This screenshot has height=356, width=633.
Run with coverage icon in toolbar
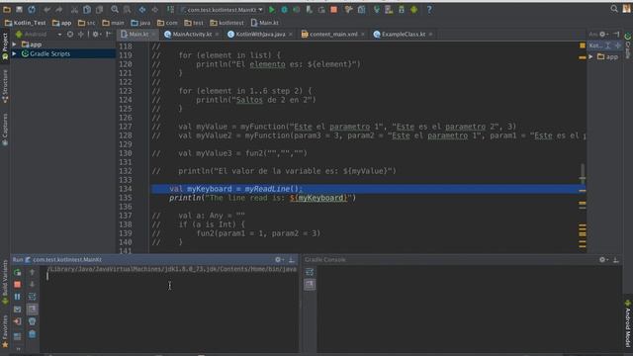point(297,9)
